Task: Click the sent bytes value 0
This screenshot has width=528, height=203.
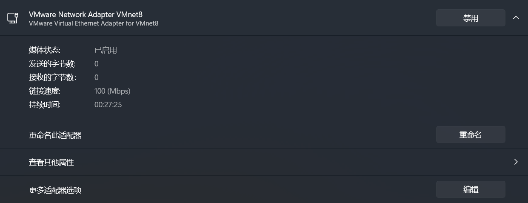Action: (x=97, y=64)
